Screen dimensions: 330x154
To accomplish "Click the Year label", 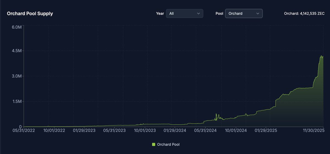I will 160,13.
